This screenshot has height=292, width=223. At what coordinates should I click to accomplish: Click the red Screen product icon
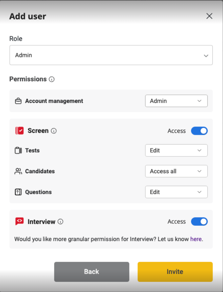click(x=19, y=131)
